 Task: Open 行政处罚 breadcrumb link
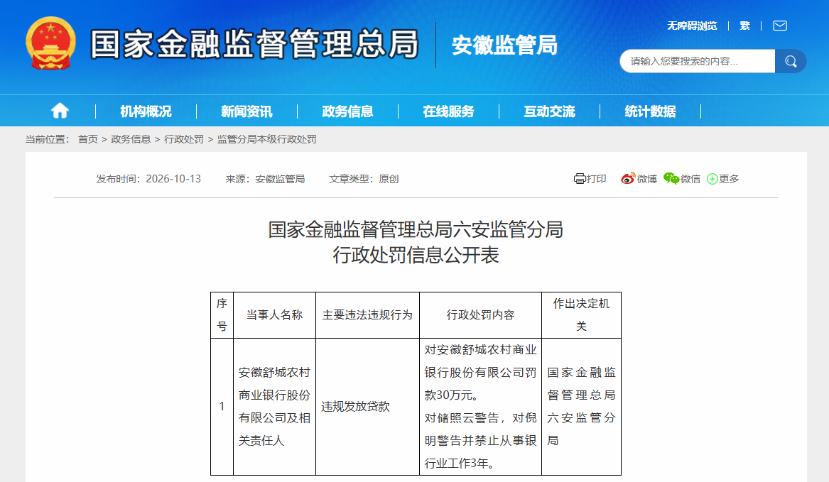183,139
